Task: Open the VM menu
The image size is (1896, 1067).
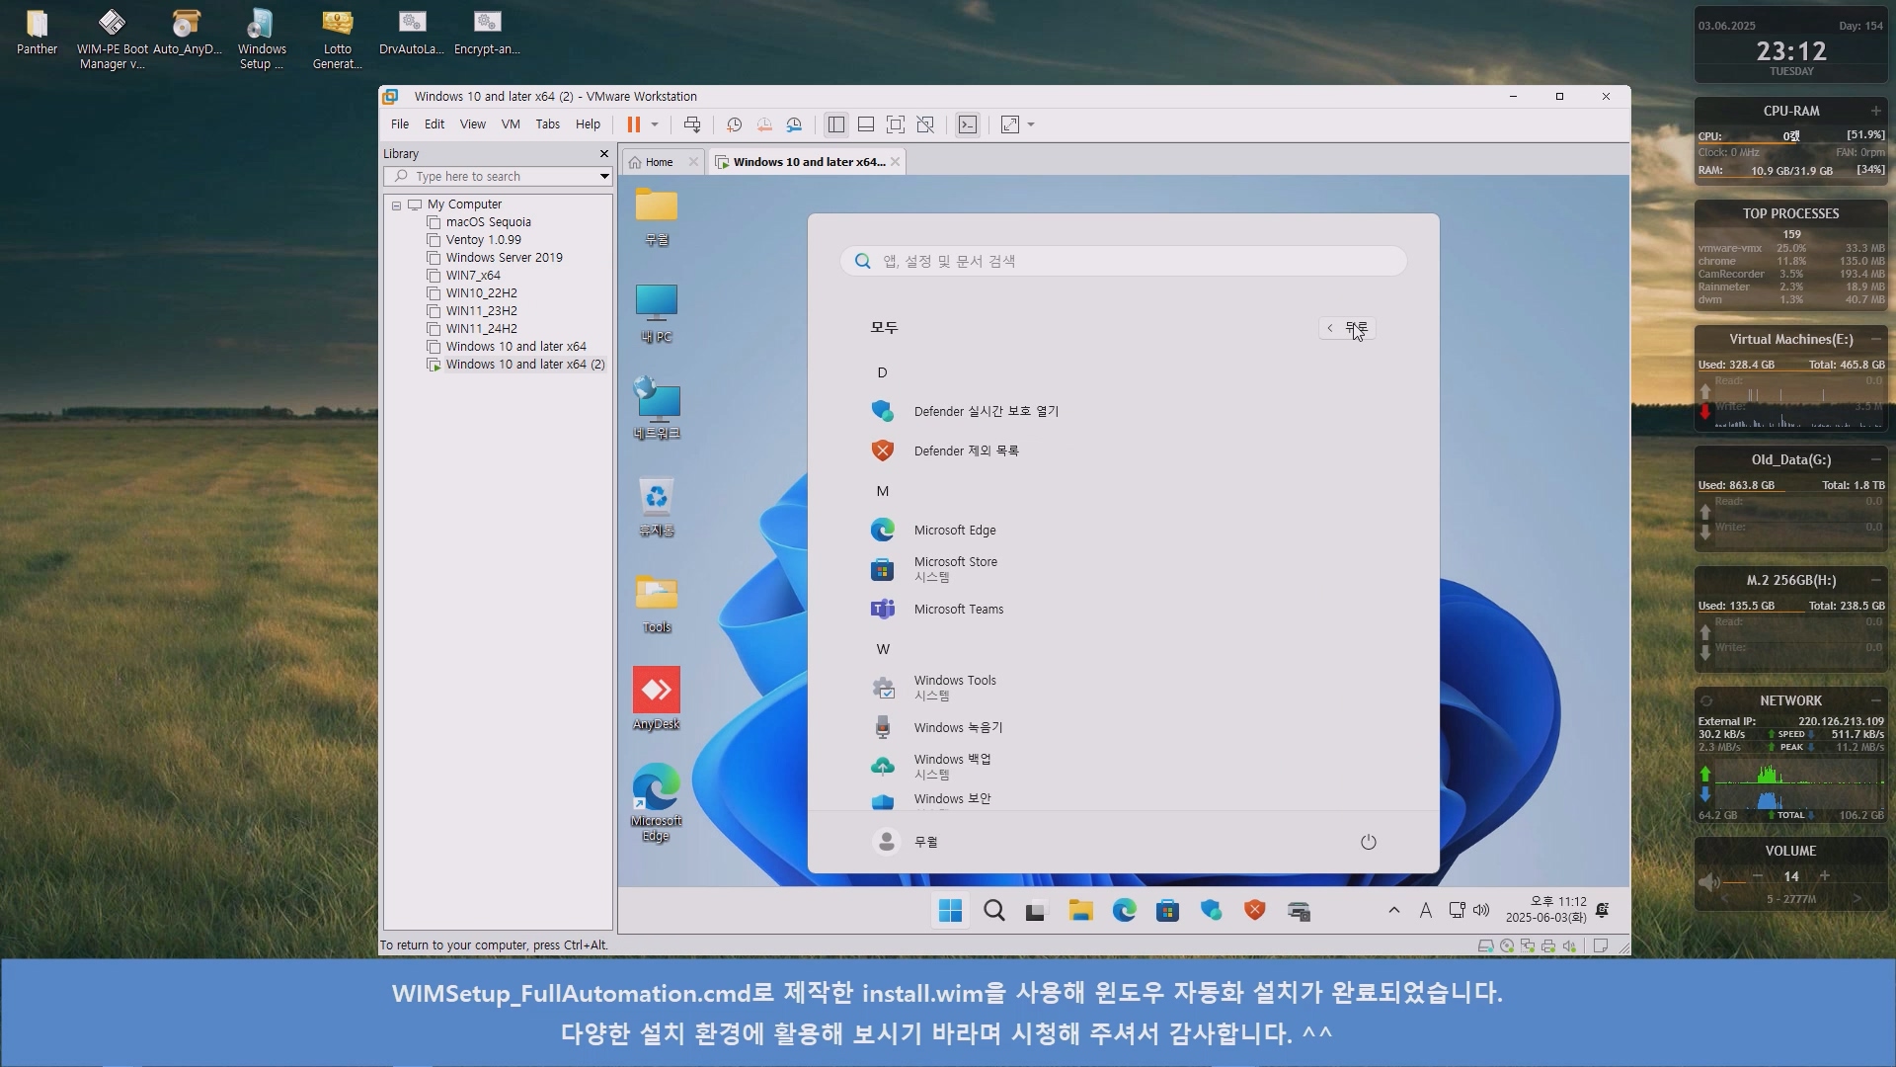Action: [x=510, y=124]
